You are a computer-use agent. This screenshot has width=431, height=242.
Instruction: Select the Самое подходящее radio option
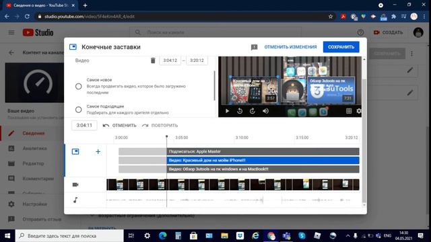click(x=78, y=110)
